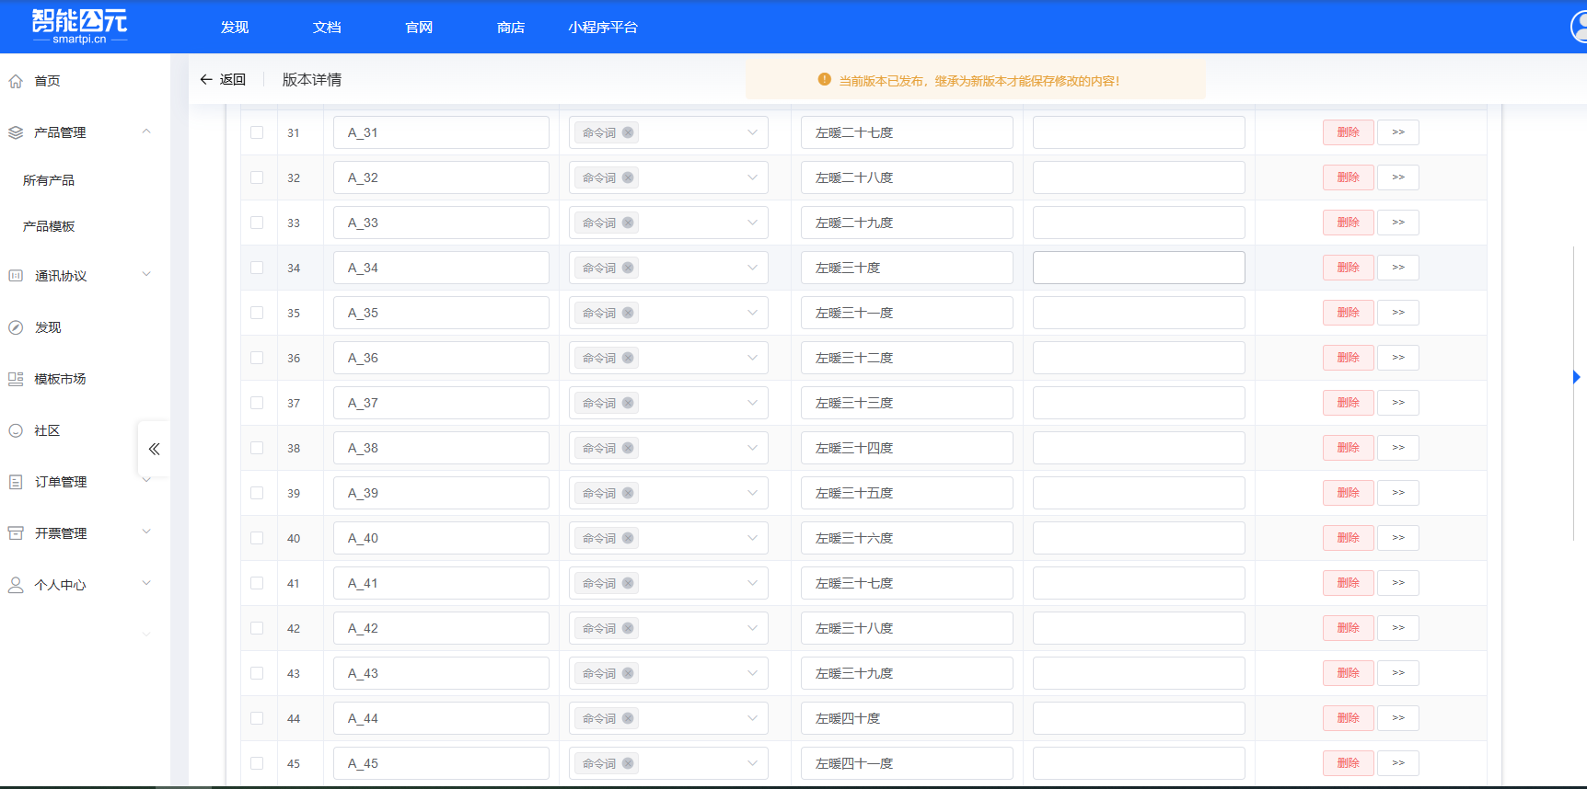The image size is (1587, 789).
Task: Go to 文档 in top navigation
Action: 327,28
